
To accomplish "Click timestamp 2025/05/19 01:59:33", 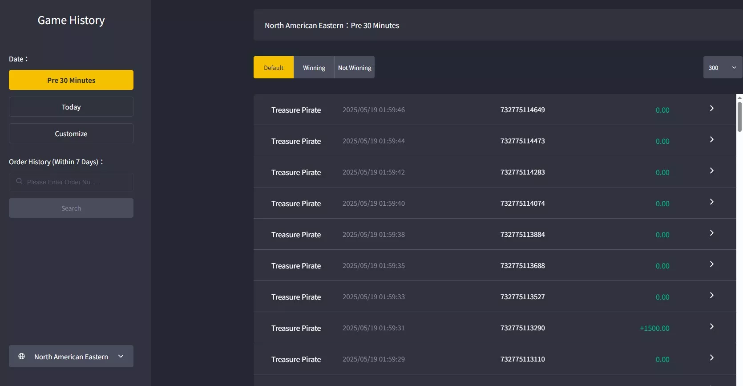I will [374, 297].
